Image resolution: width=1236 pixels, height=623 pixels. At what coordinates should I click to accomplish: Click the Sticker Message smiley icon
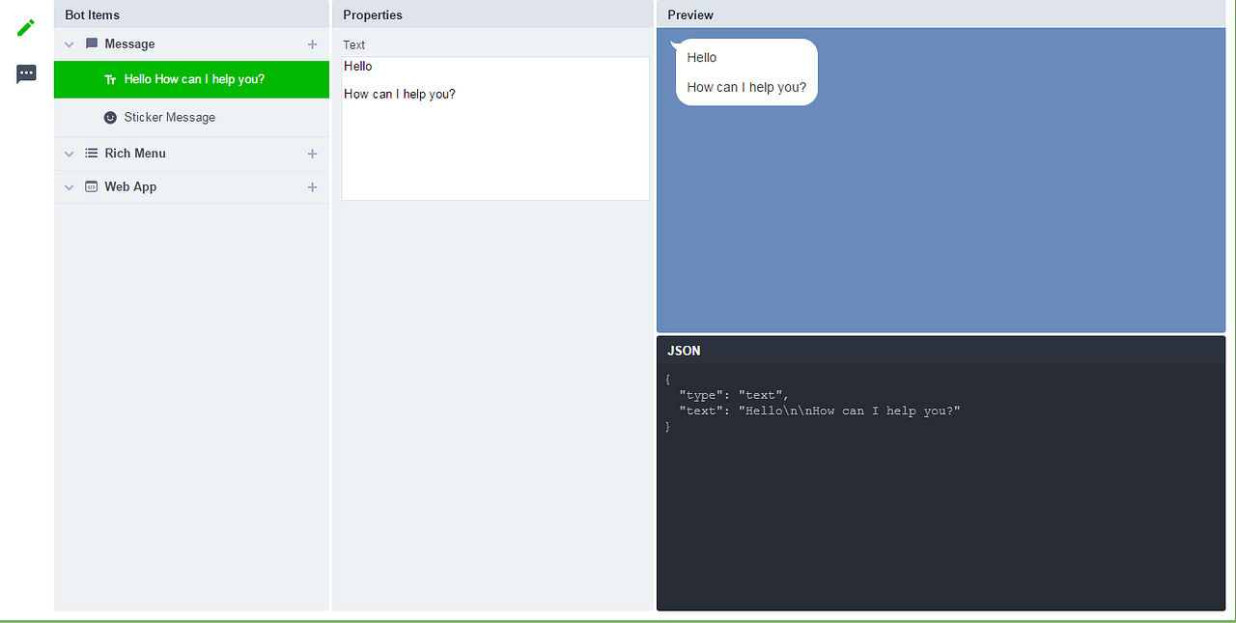pos(109,117)
